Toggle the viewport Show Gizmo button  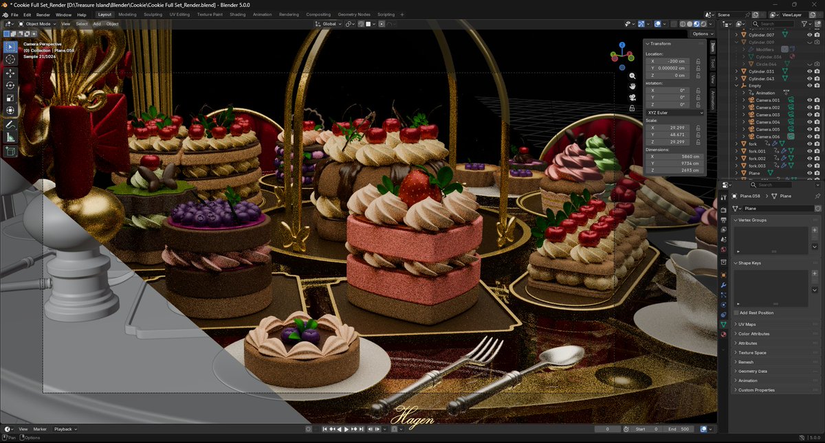(641, 24)
